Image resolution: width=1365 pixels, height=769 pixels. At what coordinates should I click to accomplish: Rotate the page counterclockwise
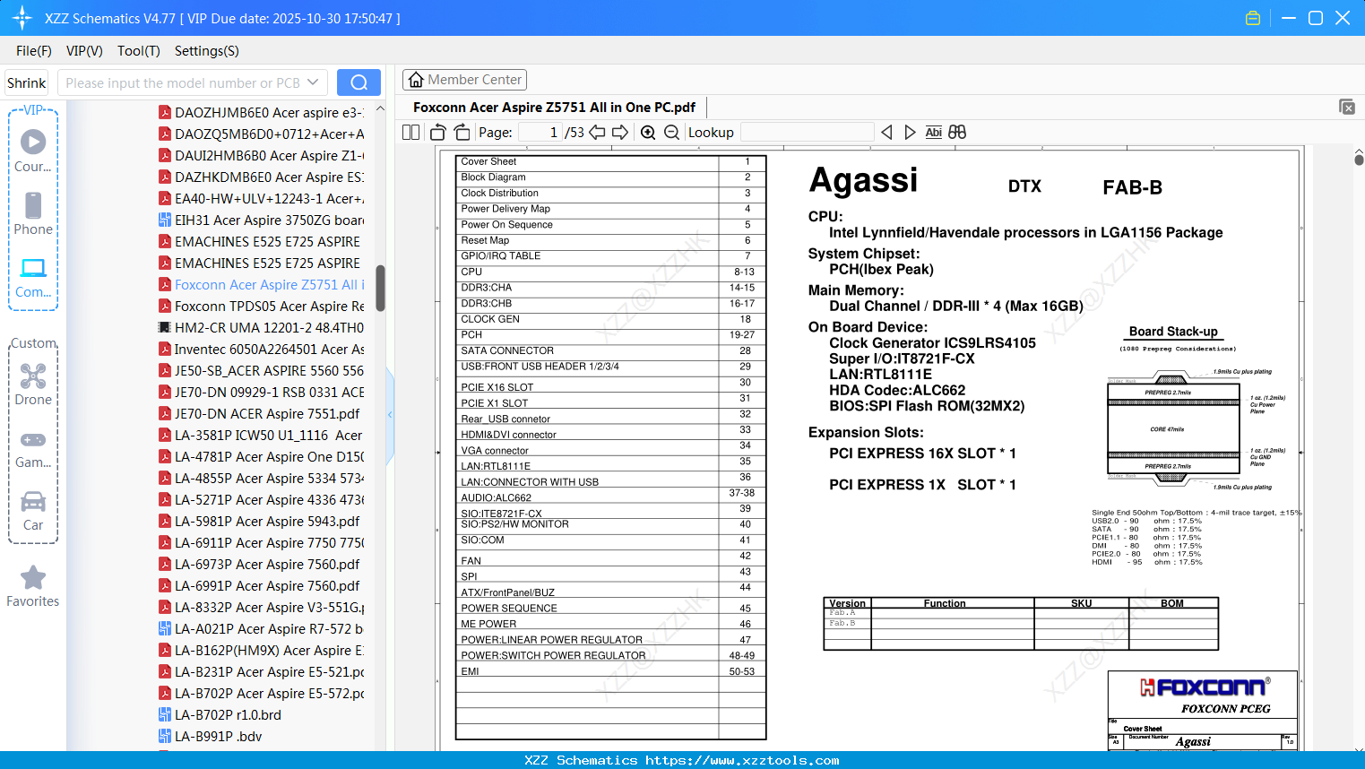point(437,132)
